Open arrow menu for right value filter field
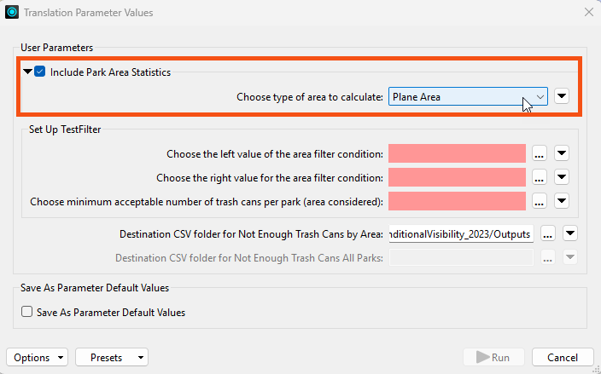 click(562, 177)
